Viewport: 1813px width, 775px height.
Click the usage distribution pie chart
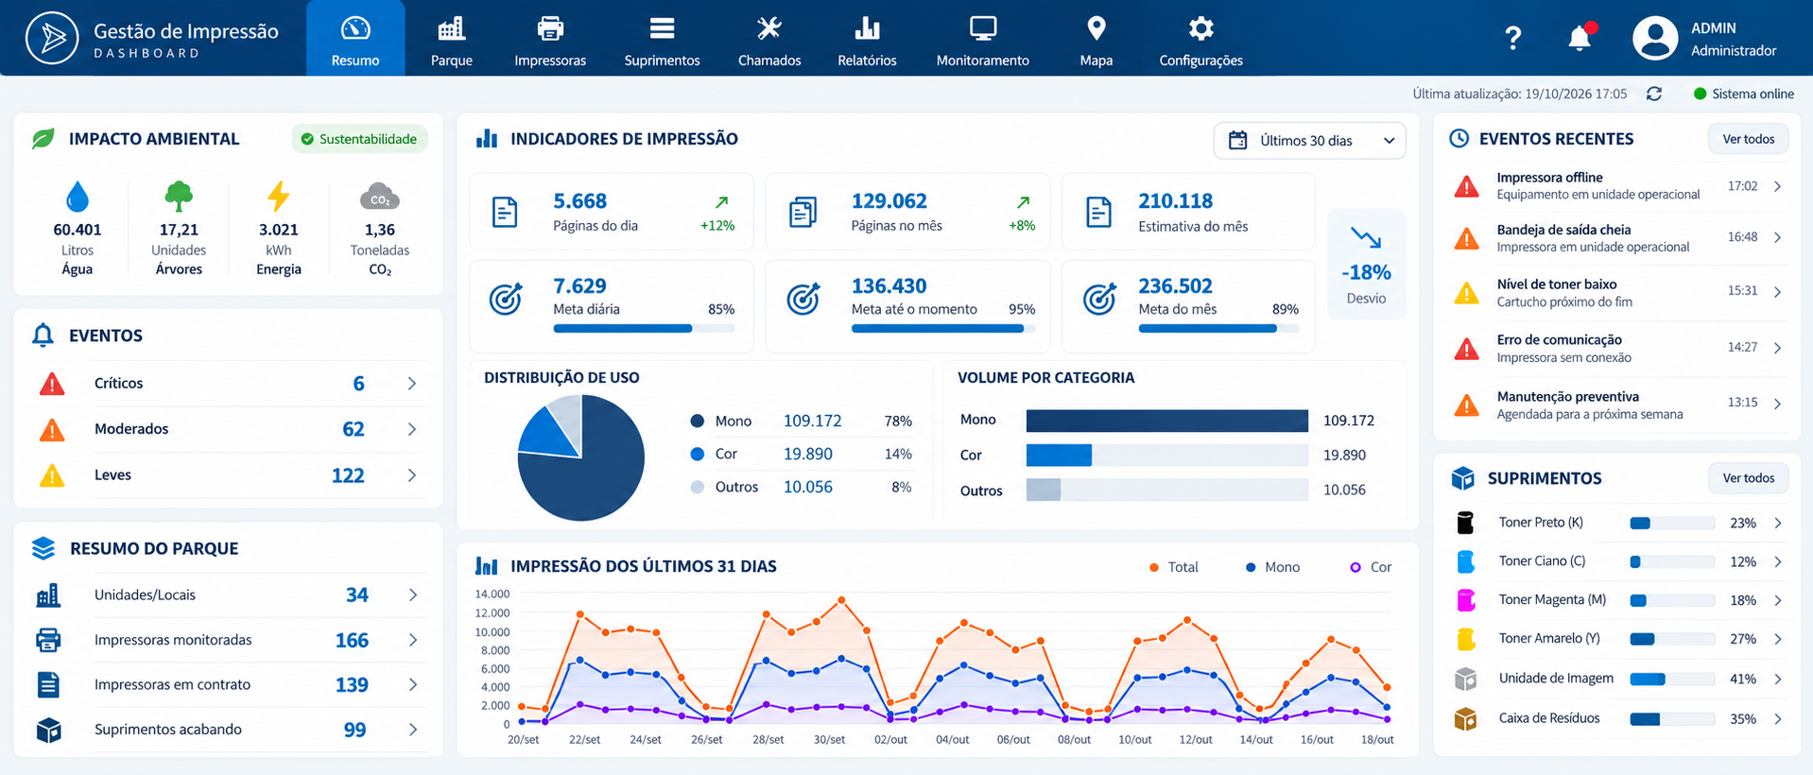click(x=581, y=457)
